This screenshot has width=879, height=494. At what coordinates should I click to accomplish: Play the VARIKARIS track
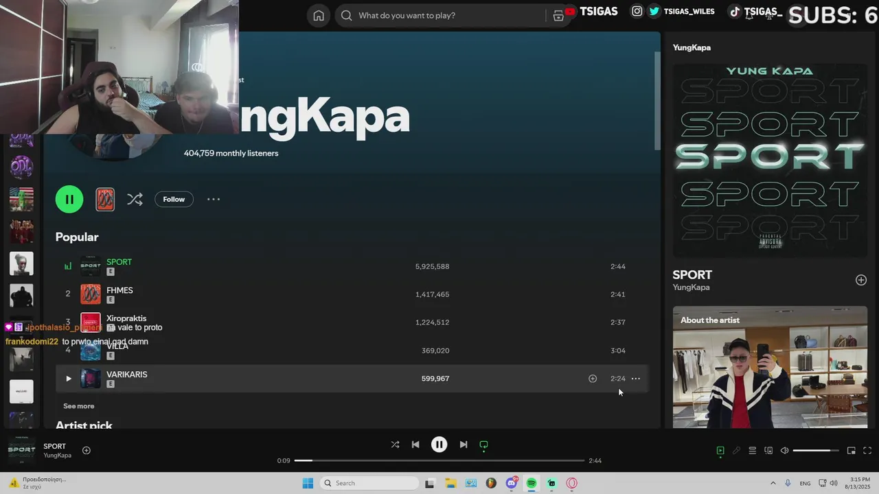point(68,379)
